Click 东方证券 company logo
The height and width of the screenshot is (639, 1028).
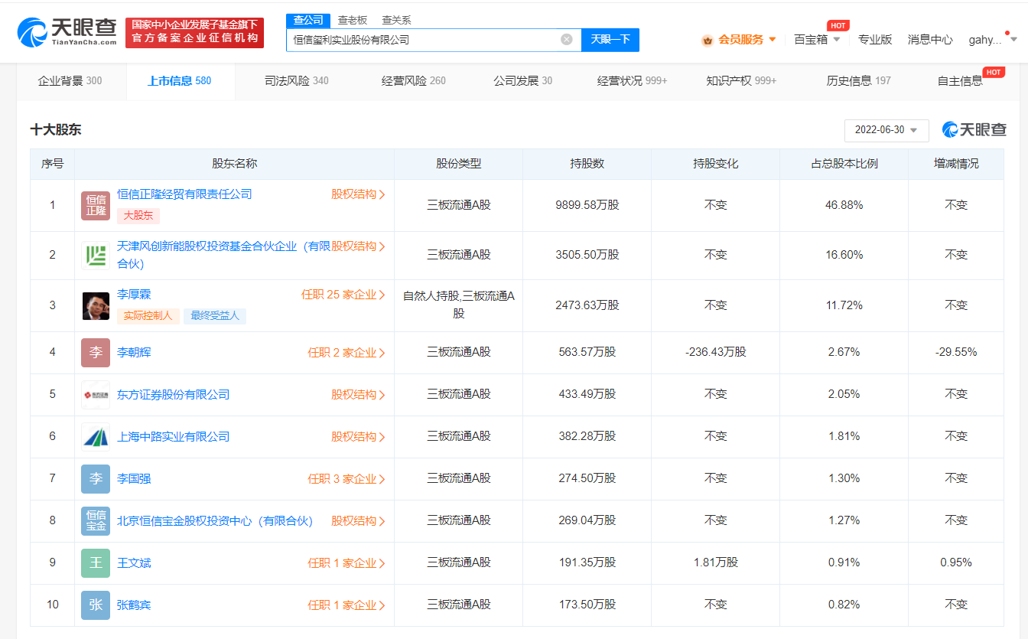point(95,394)
